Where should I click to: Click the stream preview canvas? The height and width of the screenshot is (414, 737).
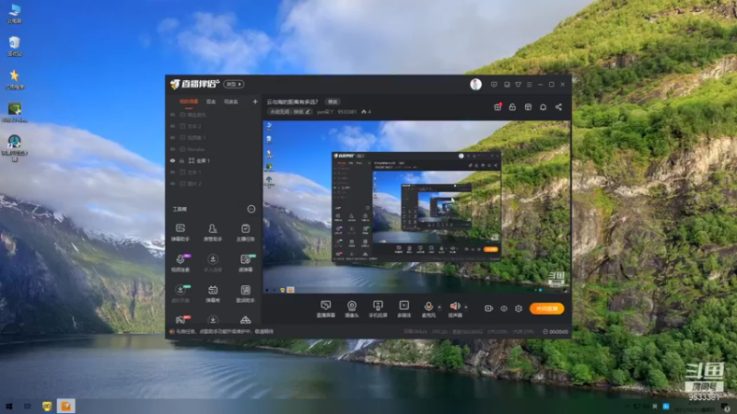click(416, 207)
